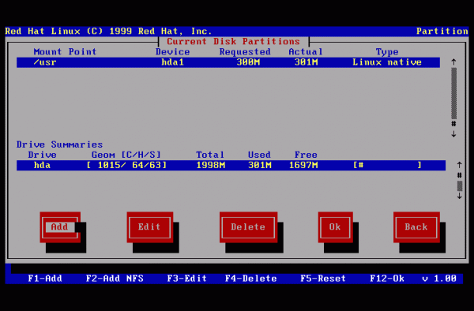Click the 1697M free space value
474x311 pixels.
(303, 166)
